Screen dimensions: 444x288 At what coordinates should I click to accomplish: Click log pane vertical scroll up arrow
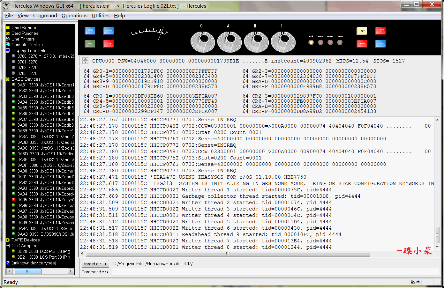pyautogui.click(x=437, y=119)
